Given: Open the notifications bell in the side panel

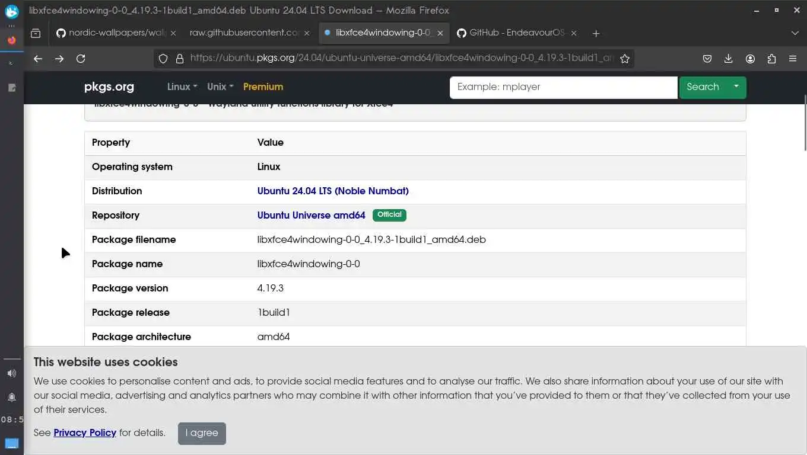Looking at the screenshot, I should click(x=11, y=397).
